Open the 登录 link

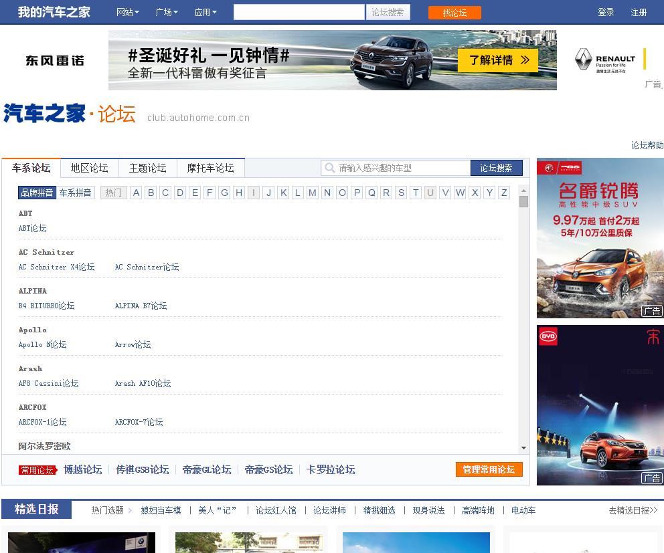pyautogui.click(x=606, y=12)
